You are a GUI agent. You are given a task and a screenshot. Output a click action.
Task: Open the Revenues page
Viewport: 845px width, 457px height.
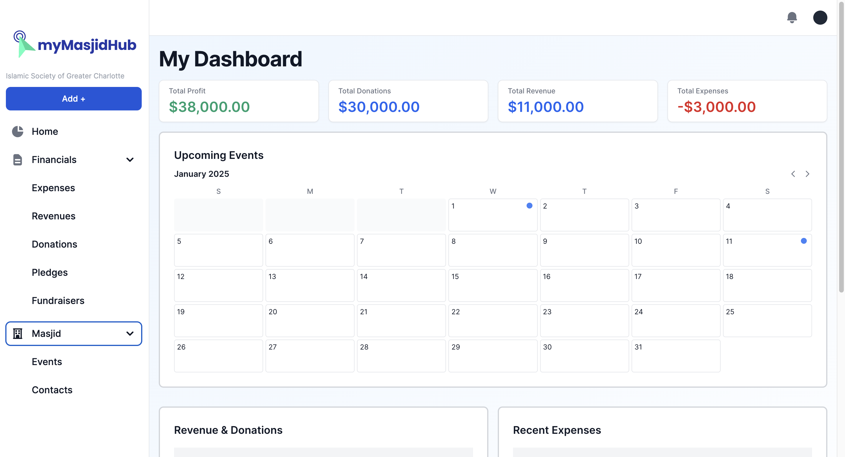[74, 216]
